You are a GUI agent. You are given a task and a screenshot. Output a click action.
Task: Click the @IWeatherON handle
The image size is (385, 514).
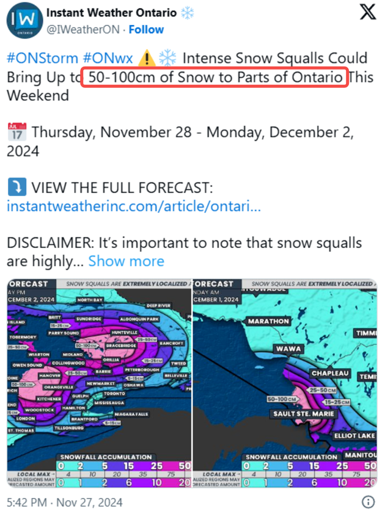[83, 29]
